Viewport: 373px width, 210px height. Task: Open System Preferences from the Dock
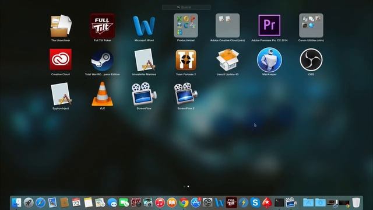(x=207, y=202)
